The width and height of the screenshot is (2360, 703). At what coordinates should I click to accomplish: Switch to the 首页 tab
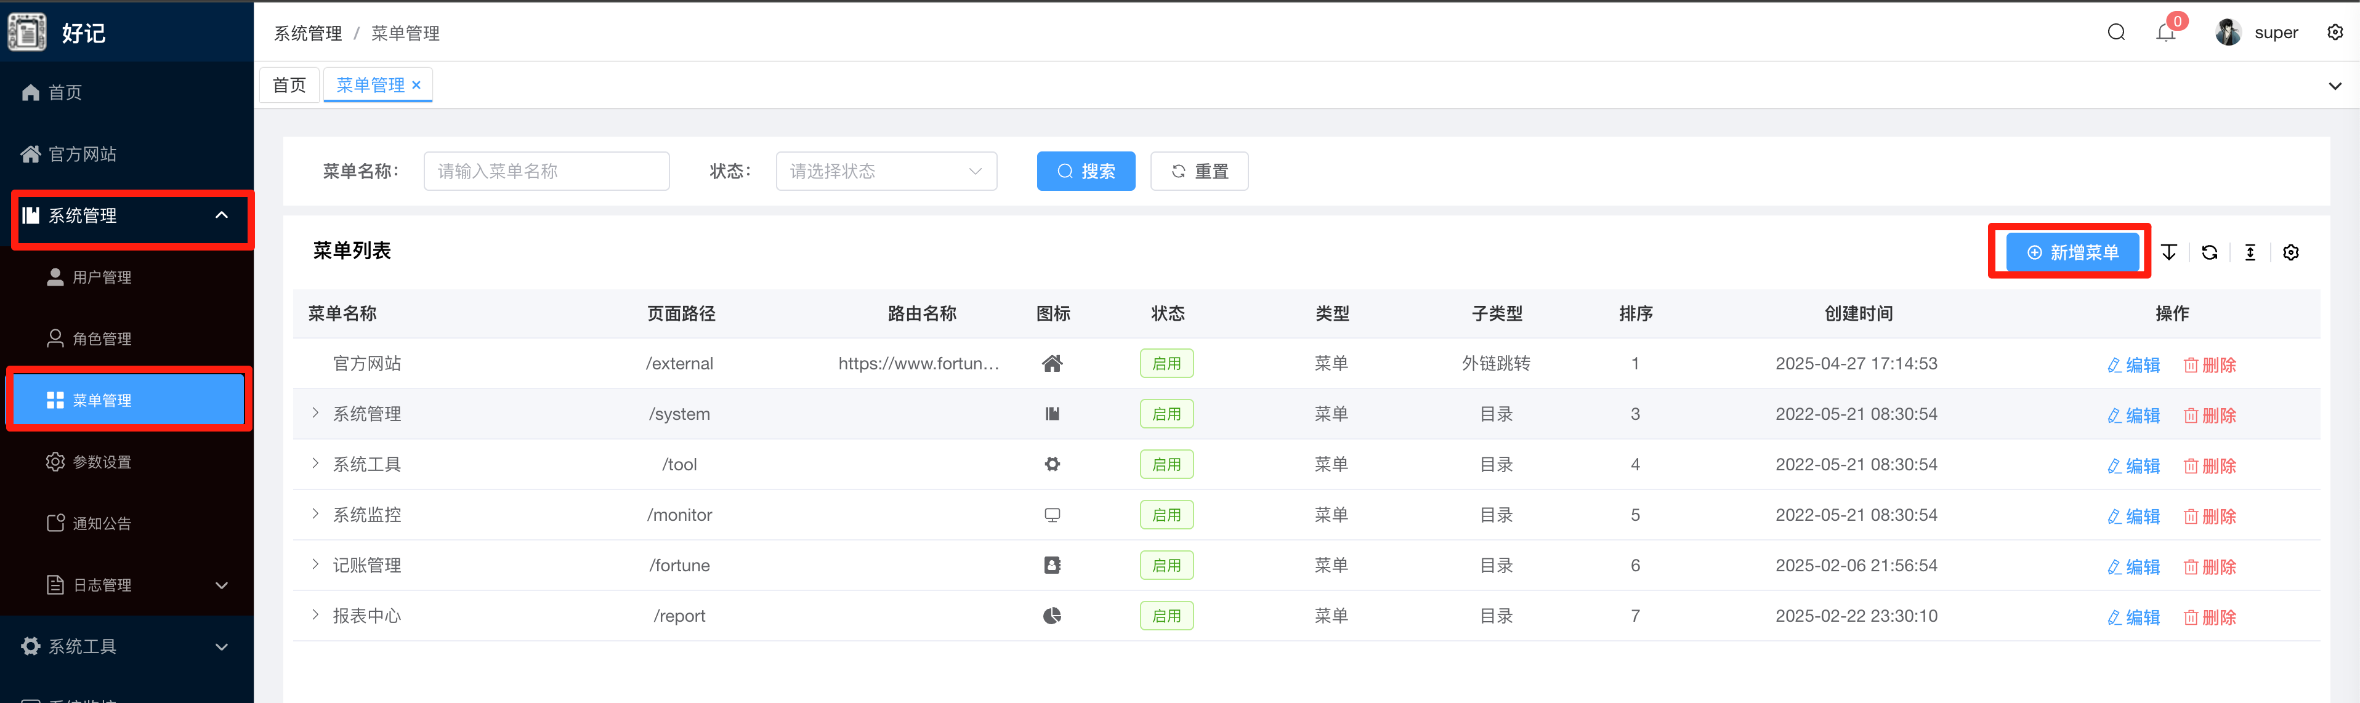pyautogui.click(x=289, y=85)
